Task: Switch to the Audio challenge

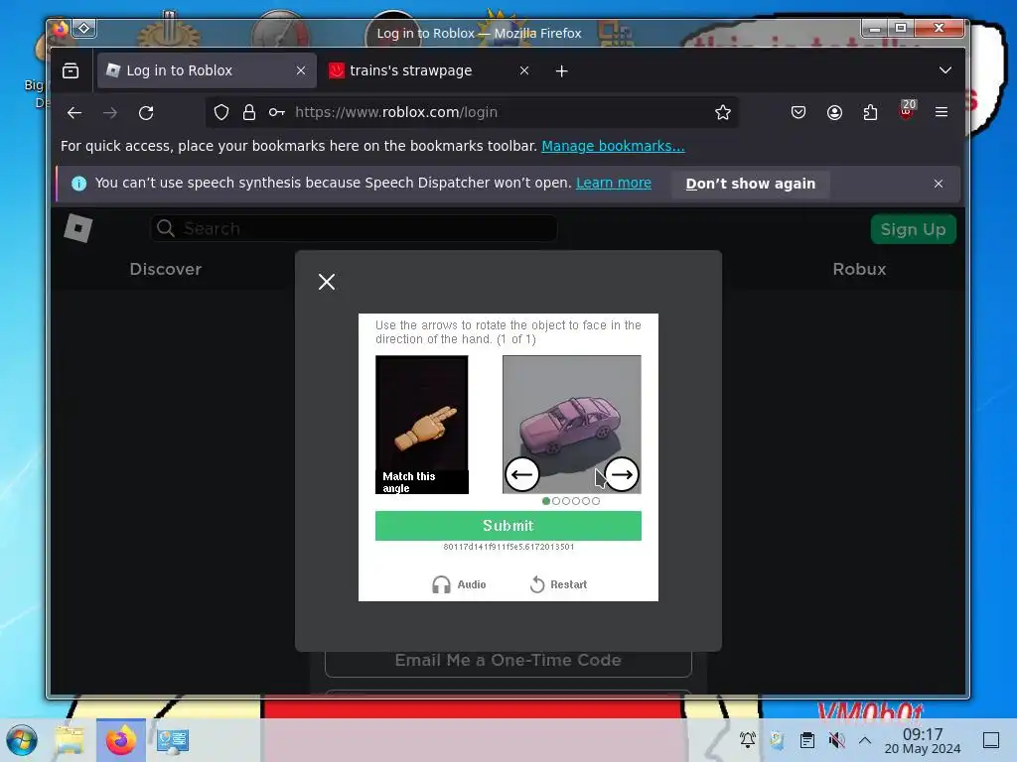Action: click(459, 584)
